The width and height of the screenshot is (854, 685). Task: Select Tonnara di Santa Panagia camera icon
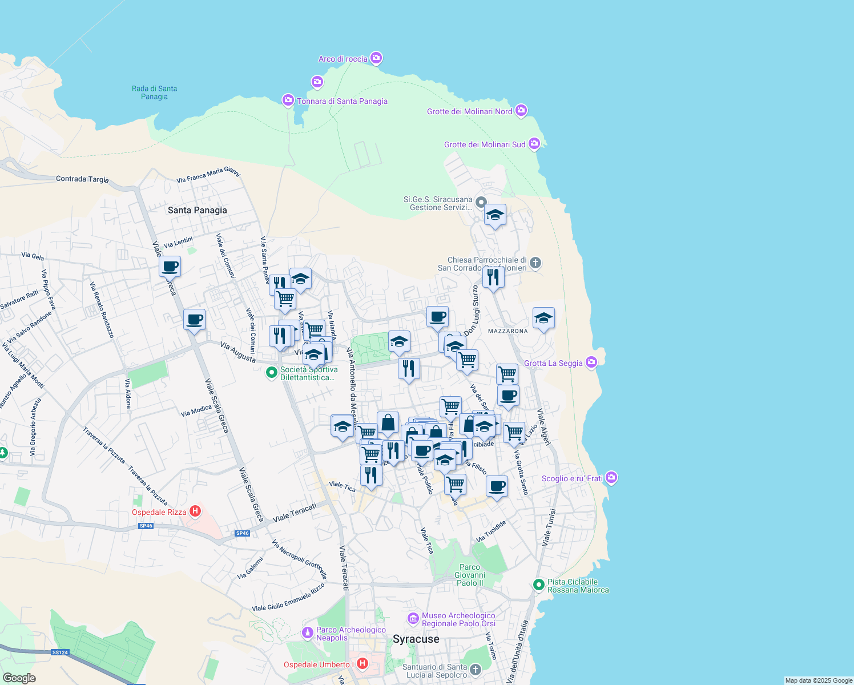tap(288, 100)
